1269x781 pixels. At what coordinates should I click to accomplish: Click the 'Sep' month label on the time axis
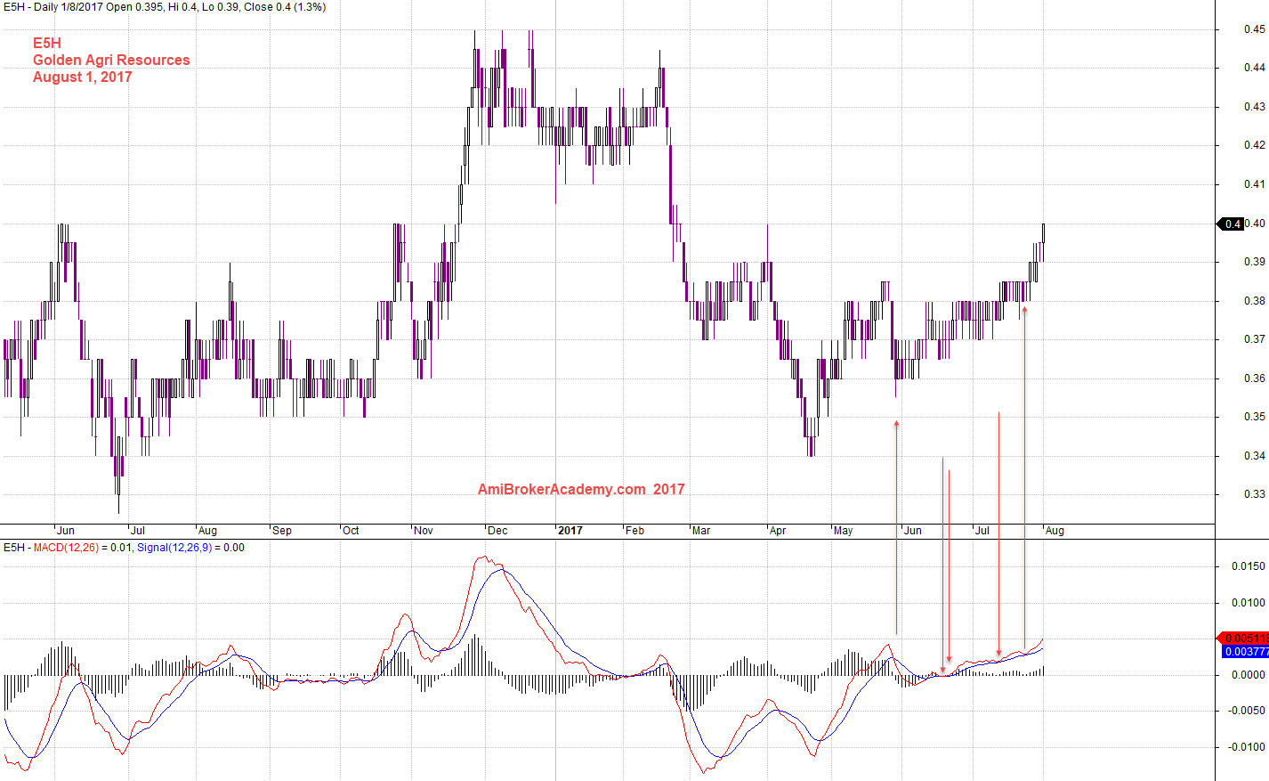(282, 531)
